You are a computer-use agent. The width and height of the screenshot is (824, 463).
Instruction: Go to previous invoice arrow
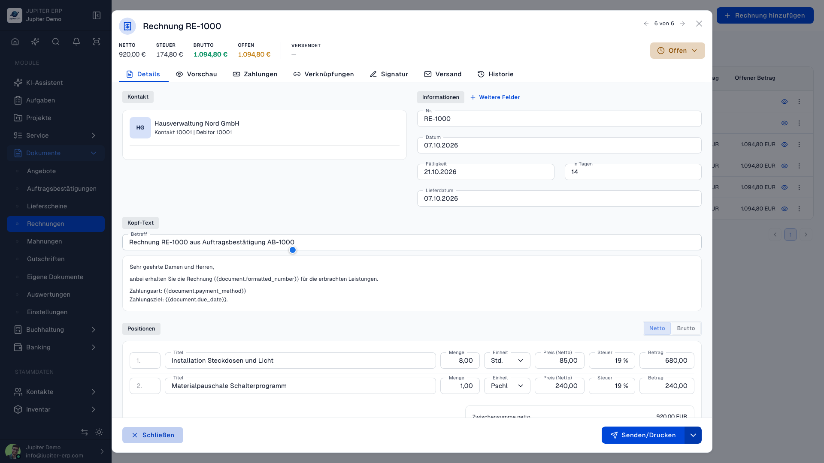pos(646,24)
